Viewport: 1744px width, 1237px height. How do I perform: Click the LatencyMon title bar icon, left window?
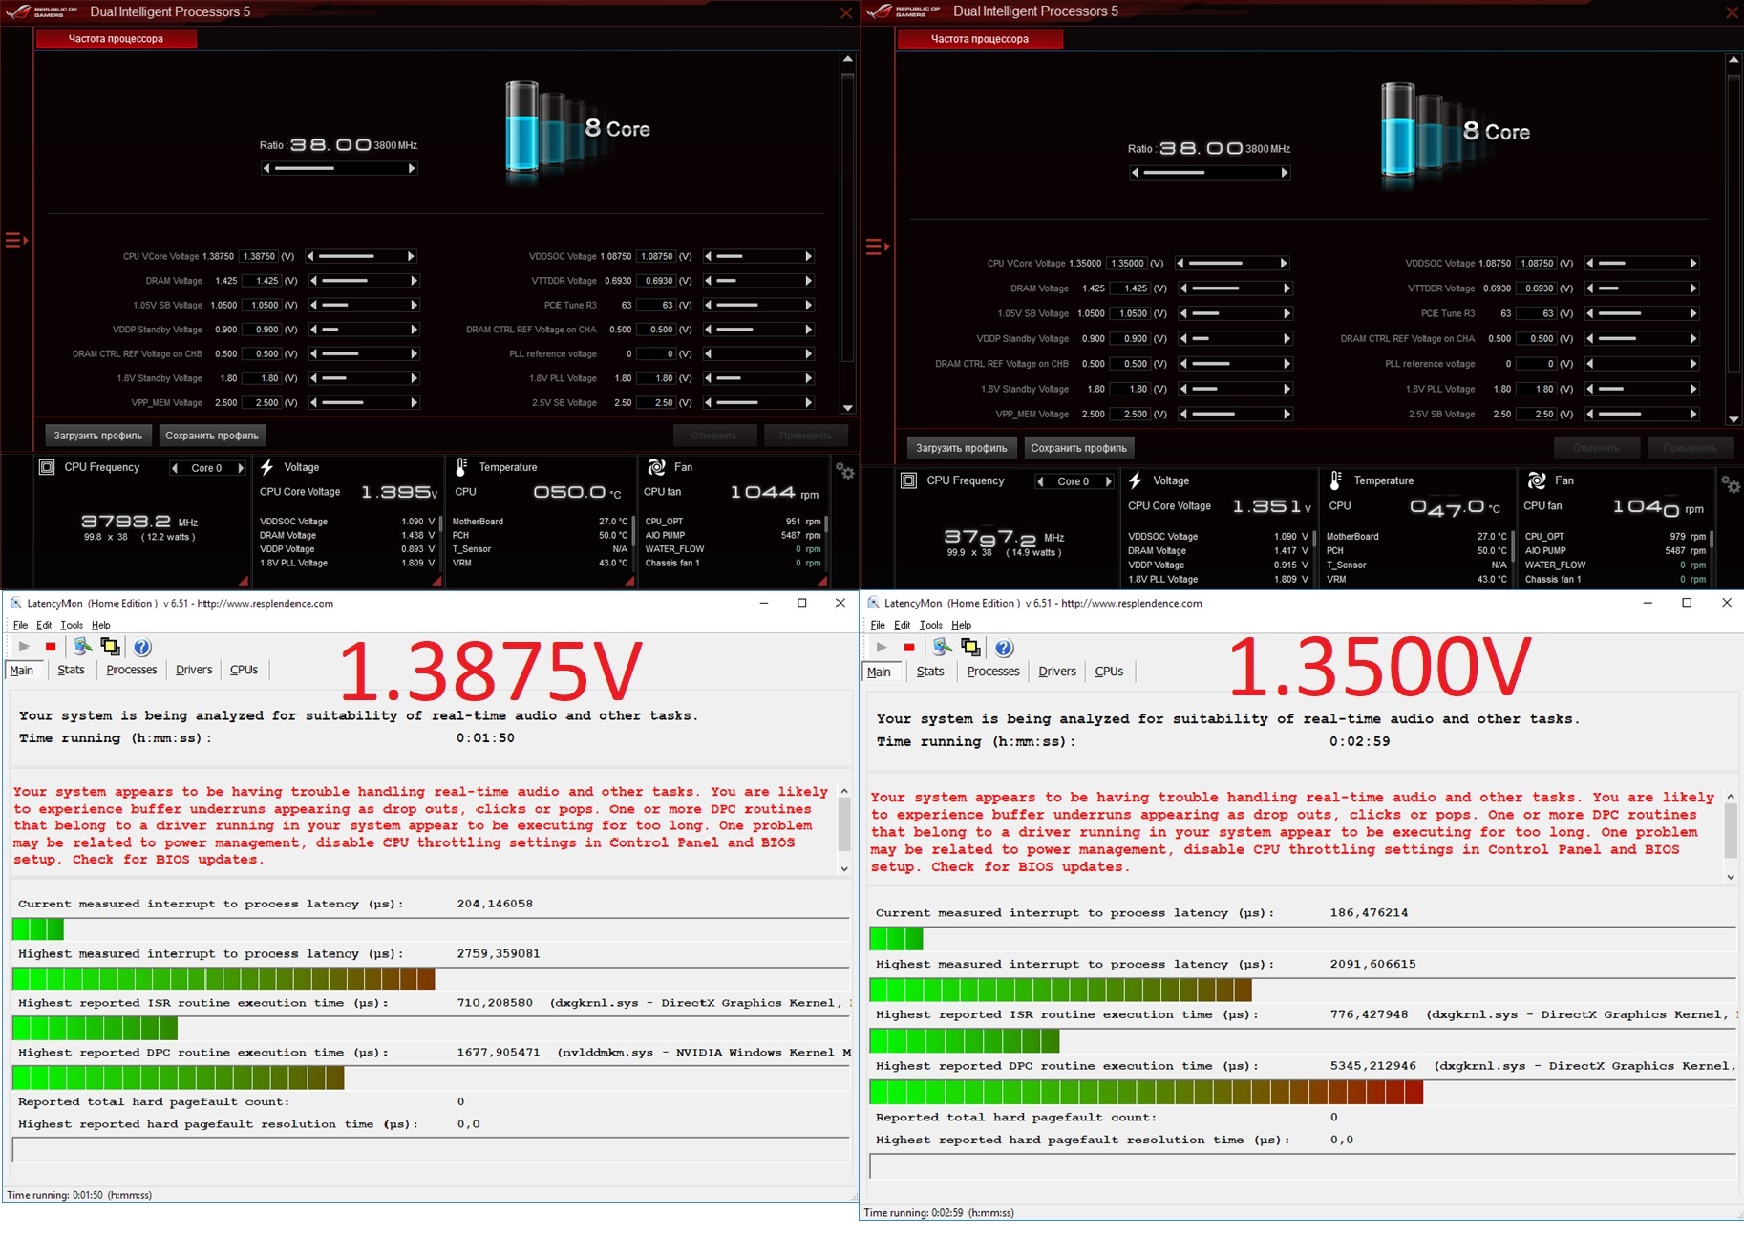tap(15, 603)
